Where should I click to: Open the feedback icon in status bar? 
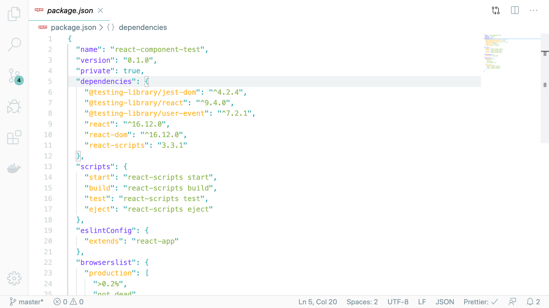[512, 302]
